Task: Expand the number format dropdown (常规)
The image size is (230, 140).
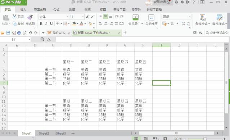Action: (190, 17)
